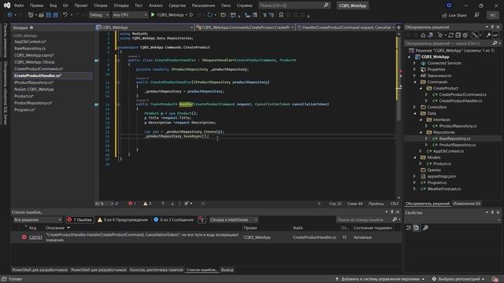Click the Save All toolbar icon
This screenshot has width=504, height=283.
55,15
